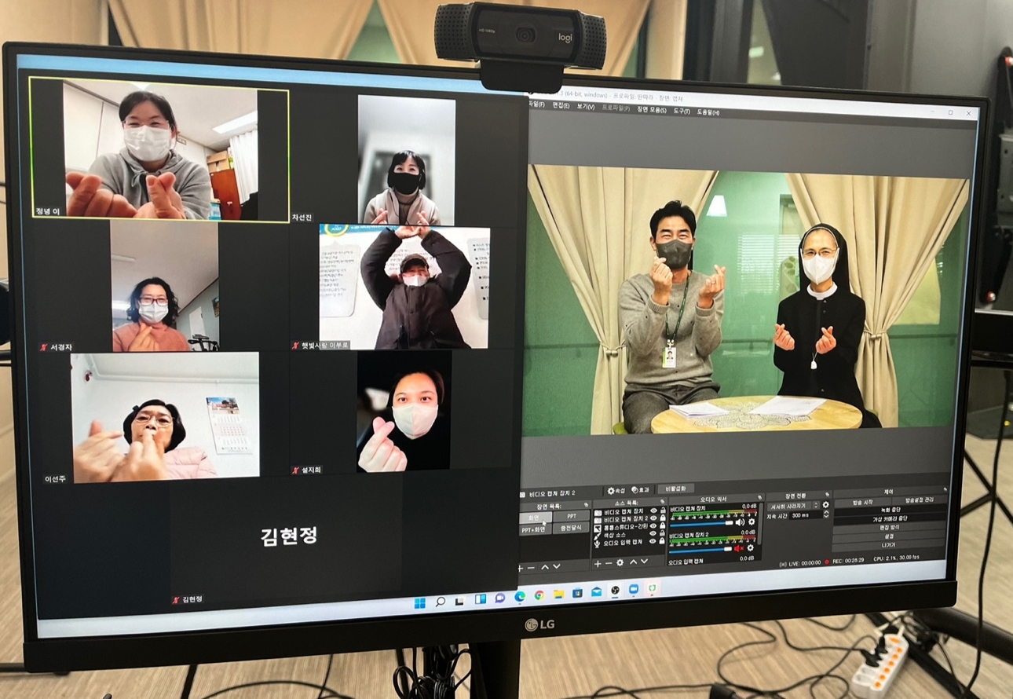Move source down in sources list

(x=645, y=562)
